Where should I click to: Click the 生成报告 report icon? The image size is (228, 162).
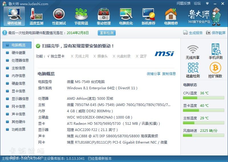(186, 33)
